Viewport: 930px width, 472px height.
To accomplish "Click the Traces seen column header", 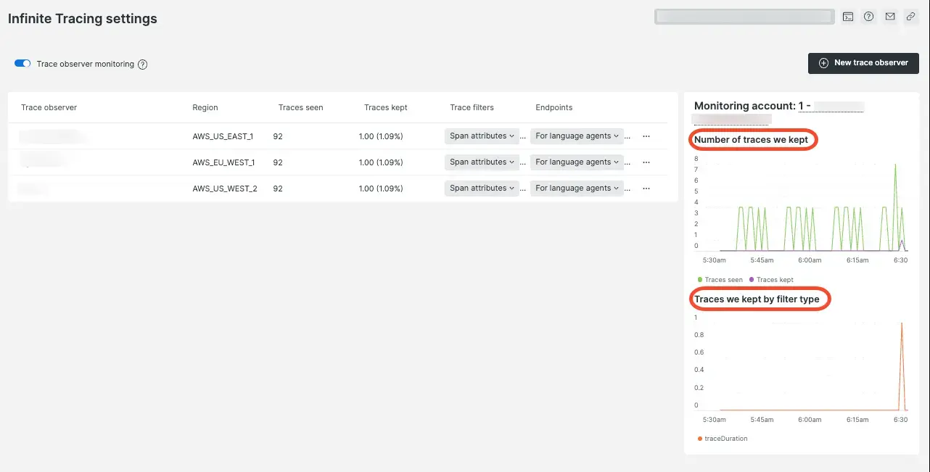I will click(x=300, y=107).
